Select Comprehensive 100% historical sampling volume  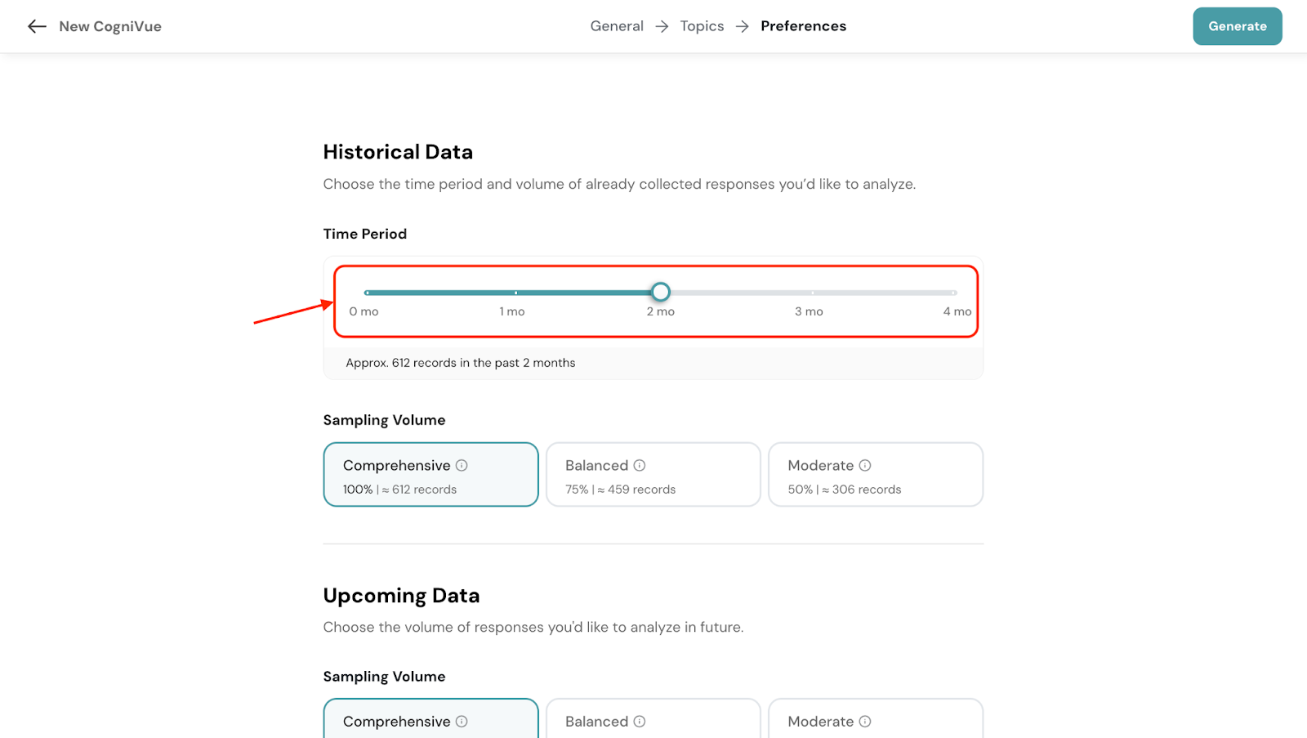(x=430, y=475)
